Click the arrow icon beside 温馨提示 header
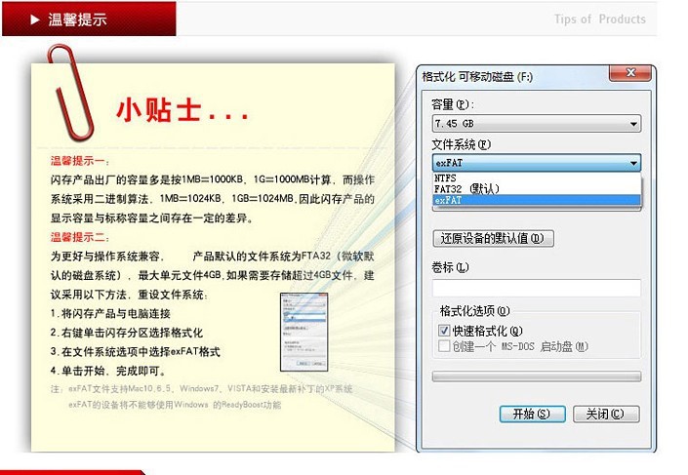 tap(35, 20)
